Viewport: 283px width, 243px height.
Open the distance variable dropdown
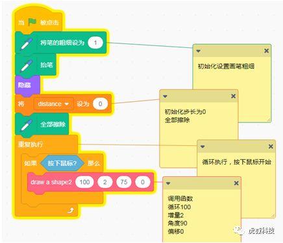click(53, 104)
